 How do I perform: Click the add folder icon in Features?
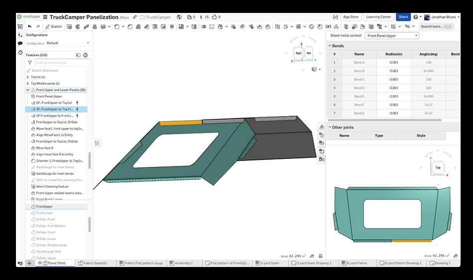coord(78,55)
